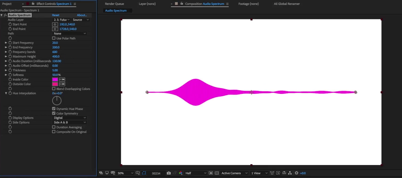
Task: Click the current time 00234 display
Action: click(156, 173)
